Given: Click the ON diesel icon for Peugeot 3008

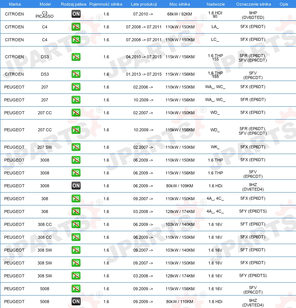Looking at the screenshot, I should click(x=76, y=186).
